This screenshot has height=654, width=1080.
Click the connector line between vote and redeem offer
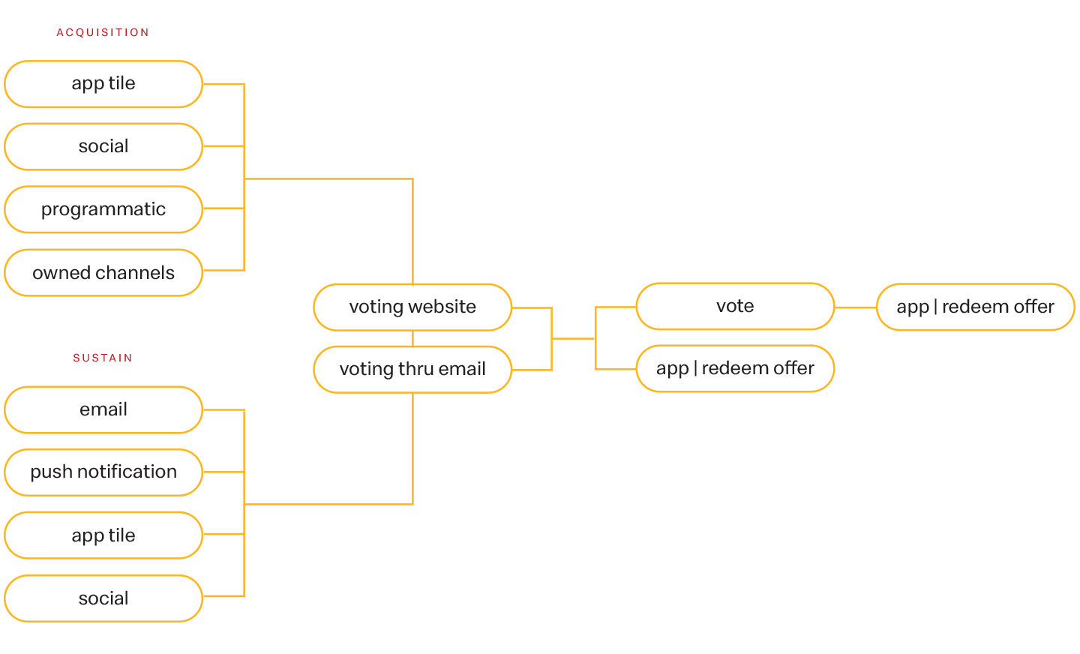coord(855,307)
